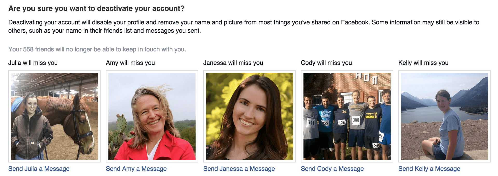Open Julia's profile photo with the horse
Screen dimensions: 498x176
coord(54,116)
